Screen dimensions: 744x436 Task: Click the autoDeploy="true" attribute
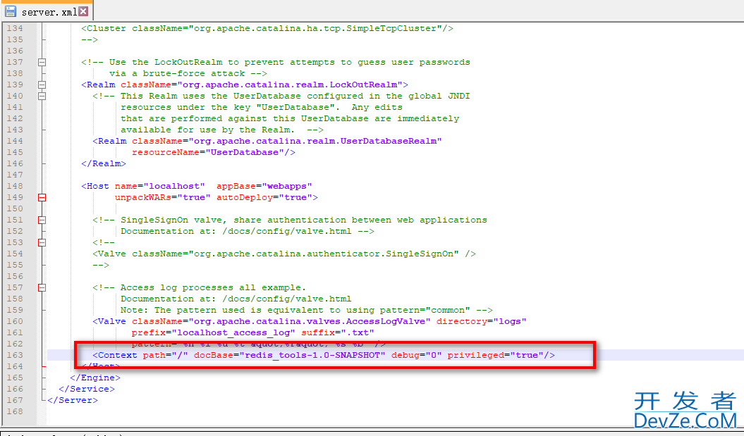click(264, 198)
